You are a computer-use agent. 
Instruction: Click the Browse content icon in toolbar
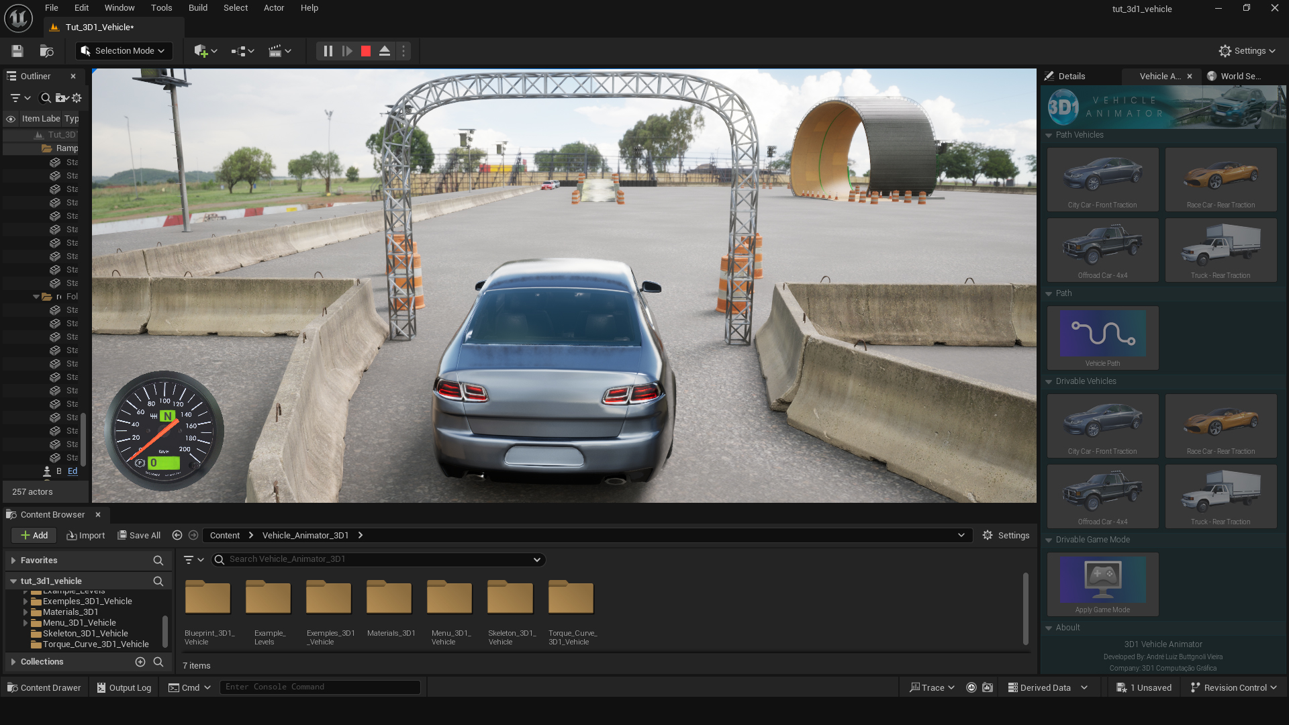[46, 51]
